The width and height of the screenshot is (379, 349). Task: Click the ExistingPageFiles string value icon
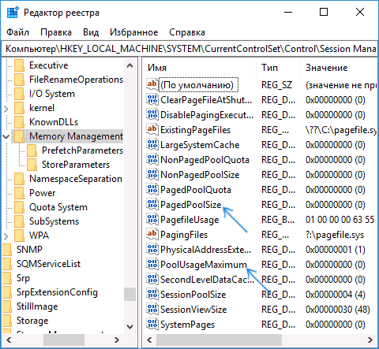(152, 130)
